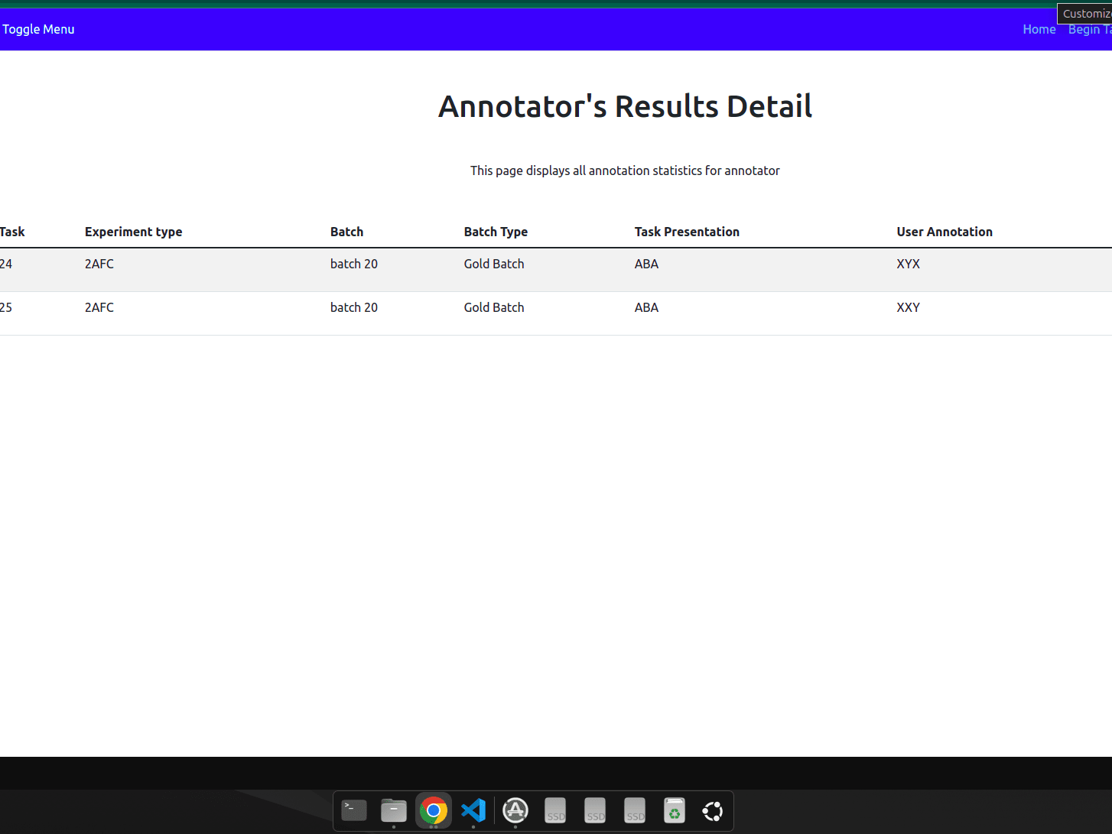Click ABA in the task 24 row
Viewport: 1112px width, 834px height.
[646, 264]
